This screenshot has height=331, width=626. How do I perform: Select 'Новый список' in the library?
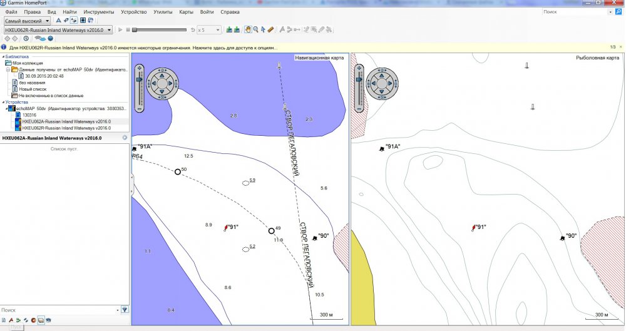[x=32, y=89]
